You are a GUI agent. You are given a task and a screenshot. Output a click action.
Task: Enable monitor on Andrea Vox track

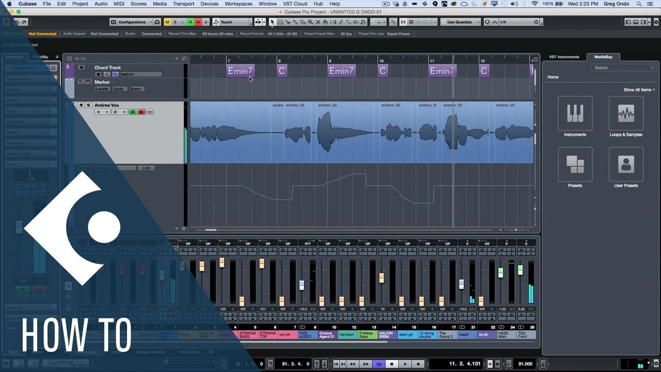click(x=106, y=112)
